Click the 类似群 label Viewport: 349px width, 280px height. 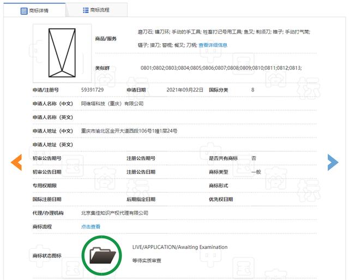coord(103,68)
